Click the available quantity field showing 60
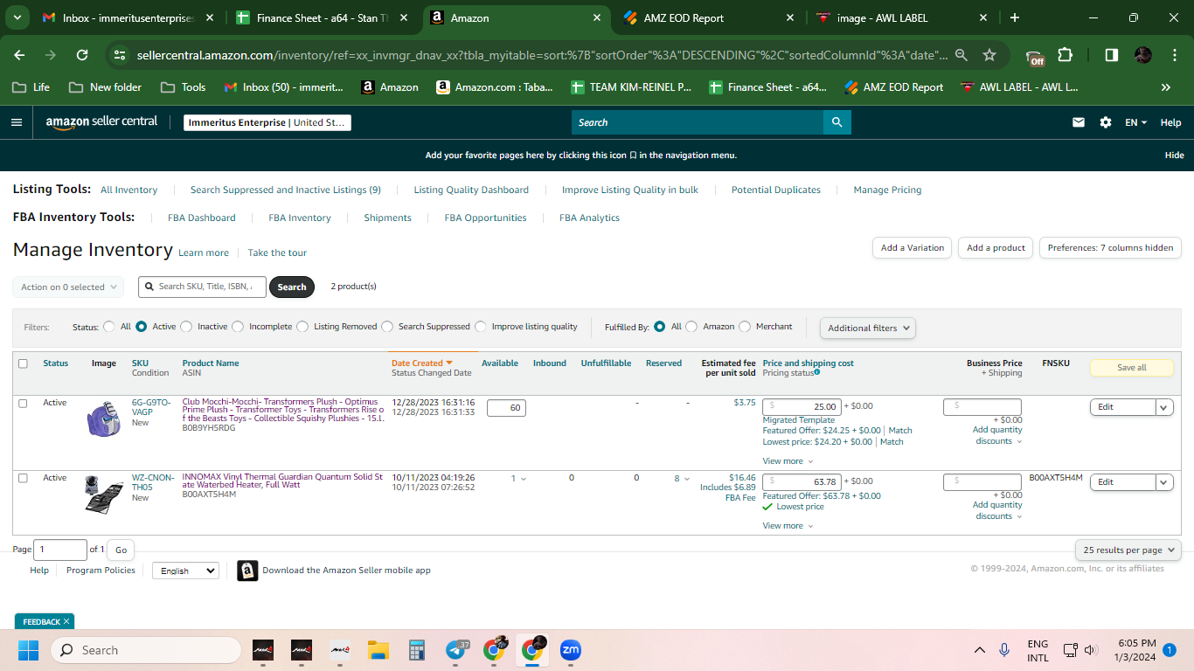Screen dimensions: 1194x671 tap(506, 408)
